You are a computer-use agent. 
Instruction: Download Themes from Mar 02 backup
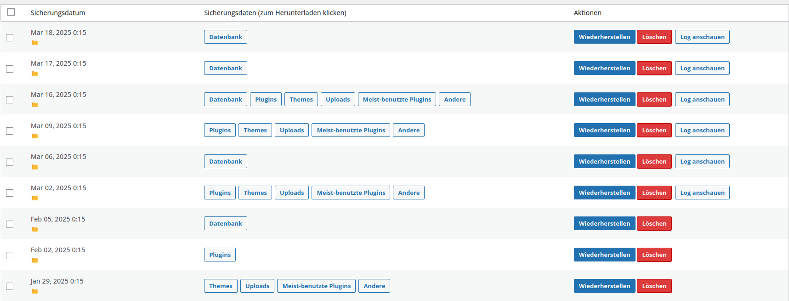[x=255, y=193]
